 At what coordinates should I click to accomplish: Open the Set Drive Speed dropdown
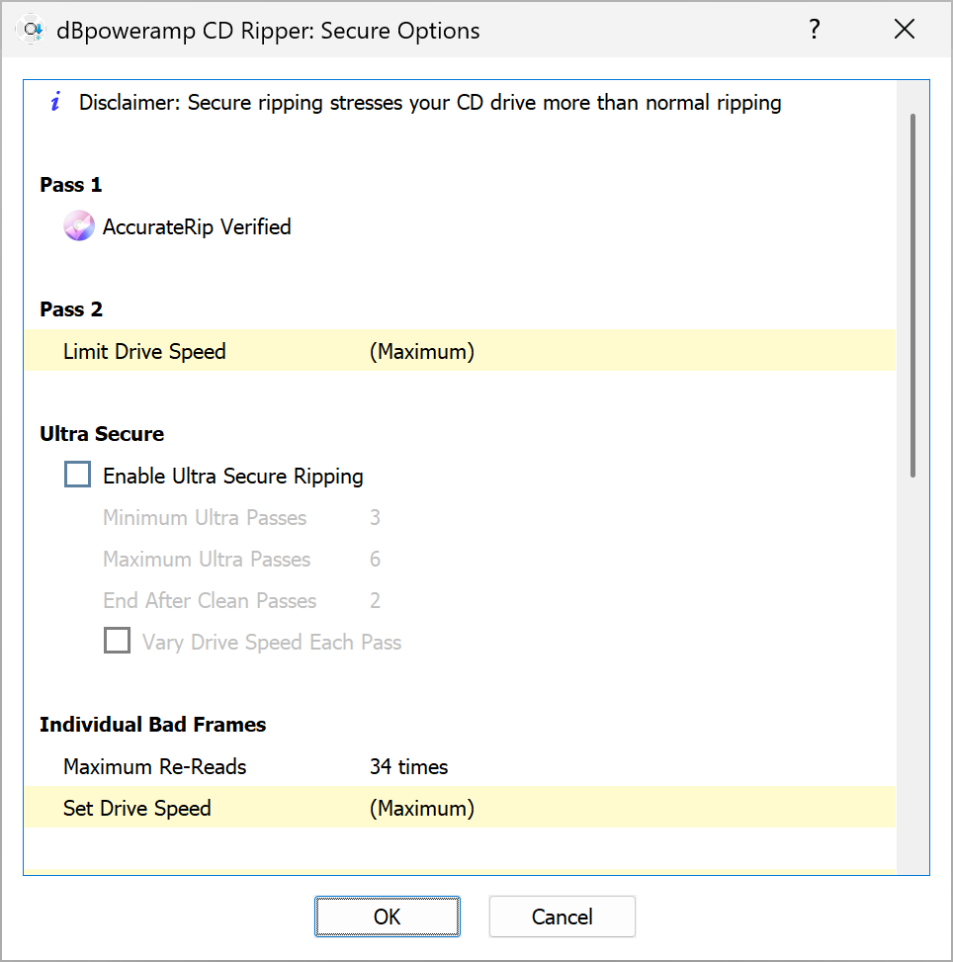pyautogui.click(x=422, y=808)
